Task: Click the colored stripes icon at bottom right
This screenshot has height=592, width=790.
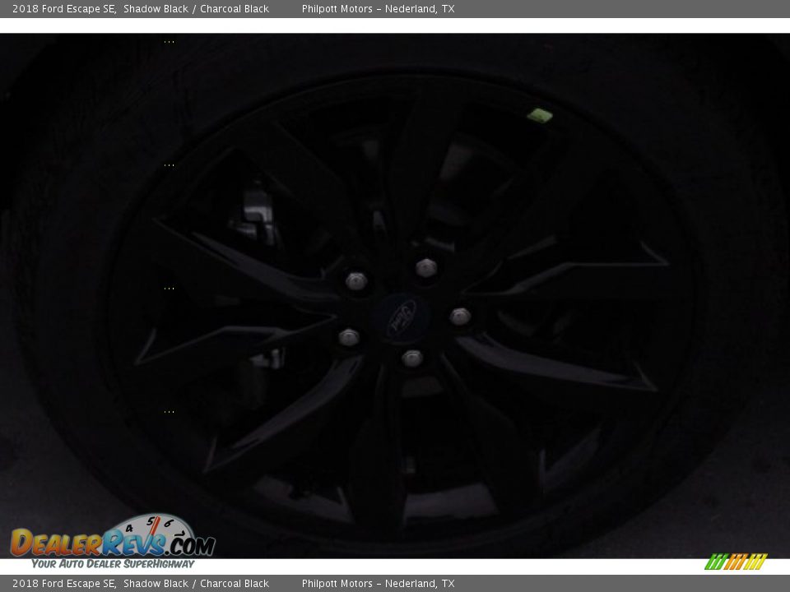Action: tap(736, 562)
